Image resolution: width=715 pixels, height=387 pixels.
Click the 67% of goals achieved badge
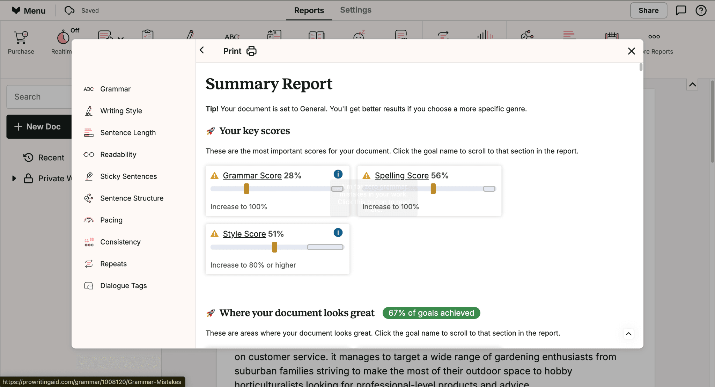[x=431, y=313]
